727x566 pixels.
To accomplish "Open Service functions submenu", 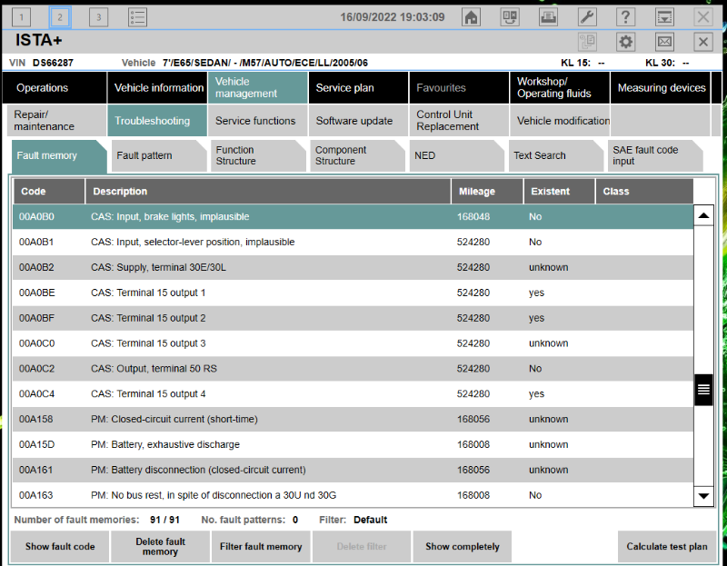I will [257, 121].
